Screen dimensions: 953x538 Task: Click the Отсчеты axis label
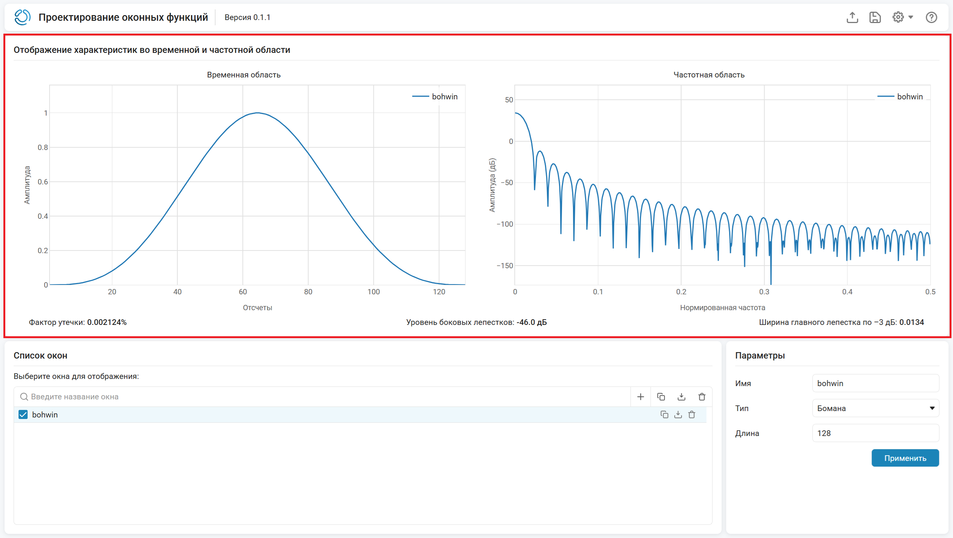click(x=258, y=308)
